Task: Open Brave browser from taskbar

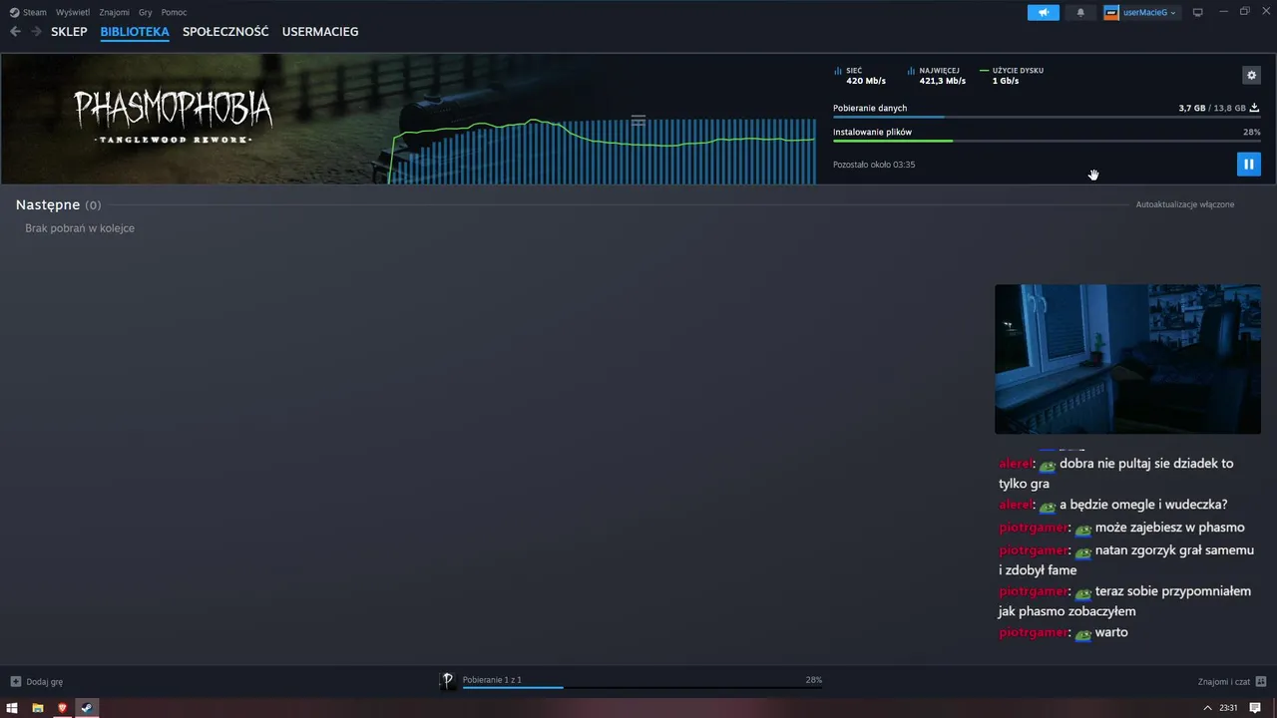Action: [62, 707]
